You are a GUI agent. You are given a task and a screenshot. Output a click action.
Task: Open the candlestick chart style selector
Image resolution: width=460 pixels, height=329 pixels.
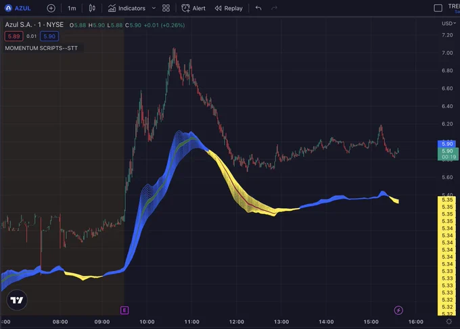(92, 8)
